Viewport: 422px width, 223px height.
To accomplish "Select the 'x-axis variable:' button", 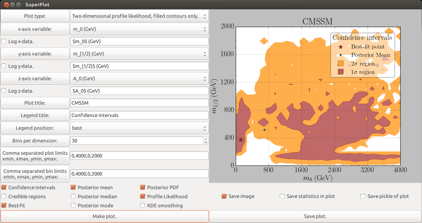I will click(35, 29).
